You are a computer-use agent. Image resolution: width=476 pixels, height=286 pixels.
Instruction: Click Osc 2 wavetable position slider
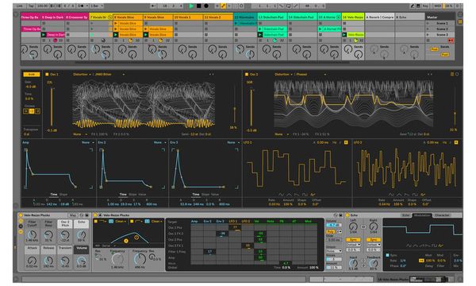[x=455, y=105]
